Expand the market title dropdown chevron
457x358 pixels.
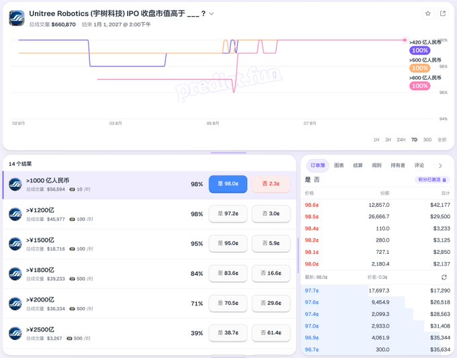[x=212, y=13]
